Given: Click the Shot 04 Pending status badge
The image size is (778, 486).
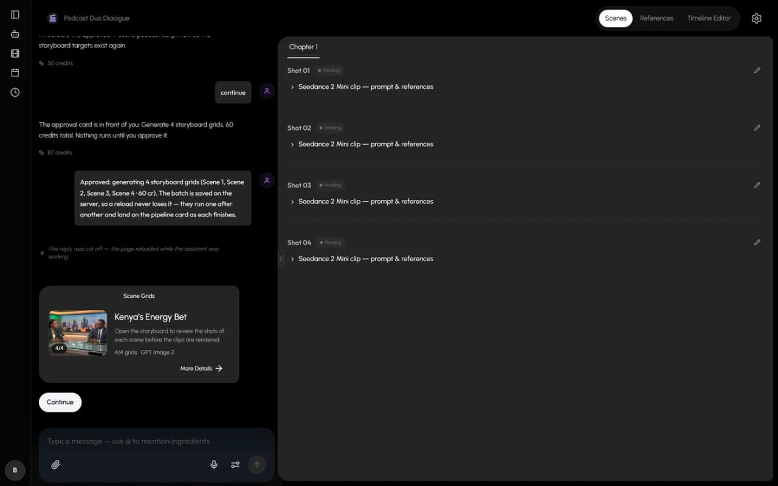Looking at the screenshot, I should coord(331,242).
